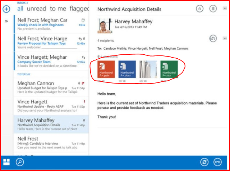Open [Hiring]: Candidate Interview message

pyautogui.click(x=51, y=143)
